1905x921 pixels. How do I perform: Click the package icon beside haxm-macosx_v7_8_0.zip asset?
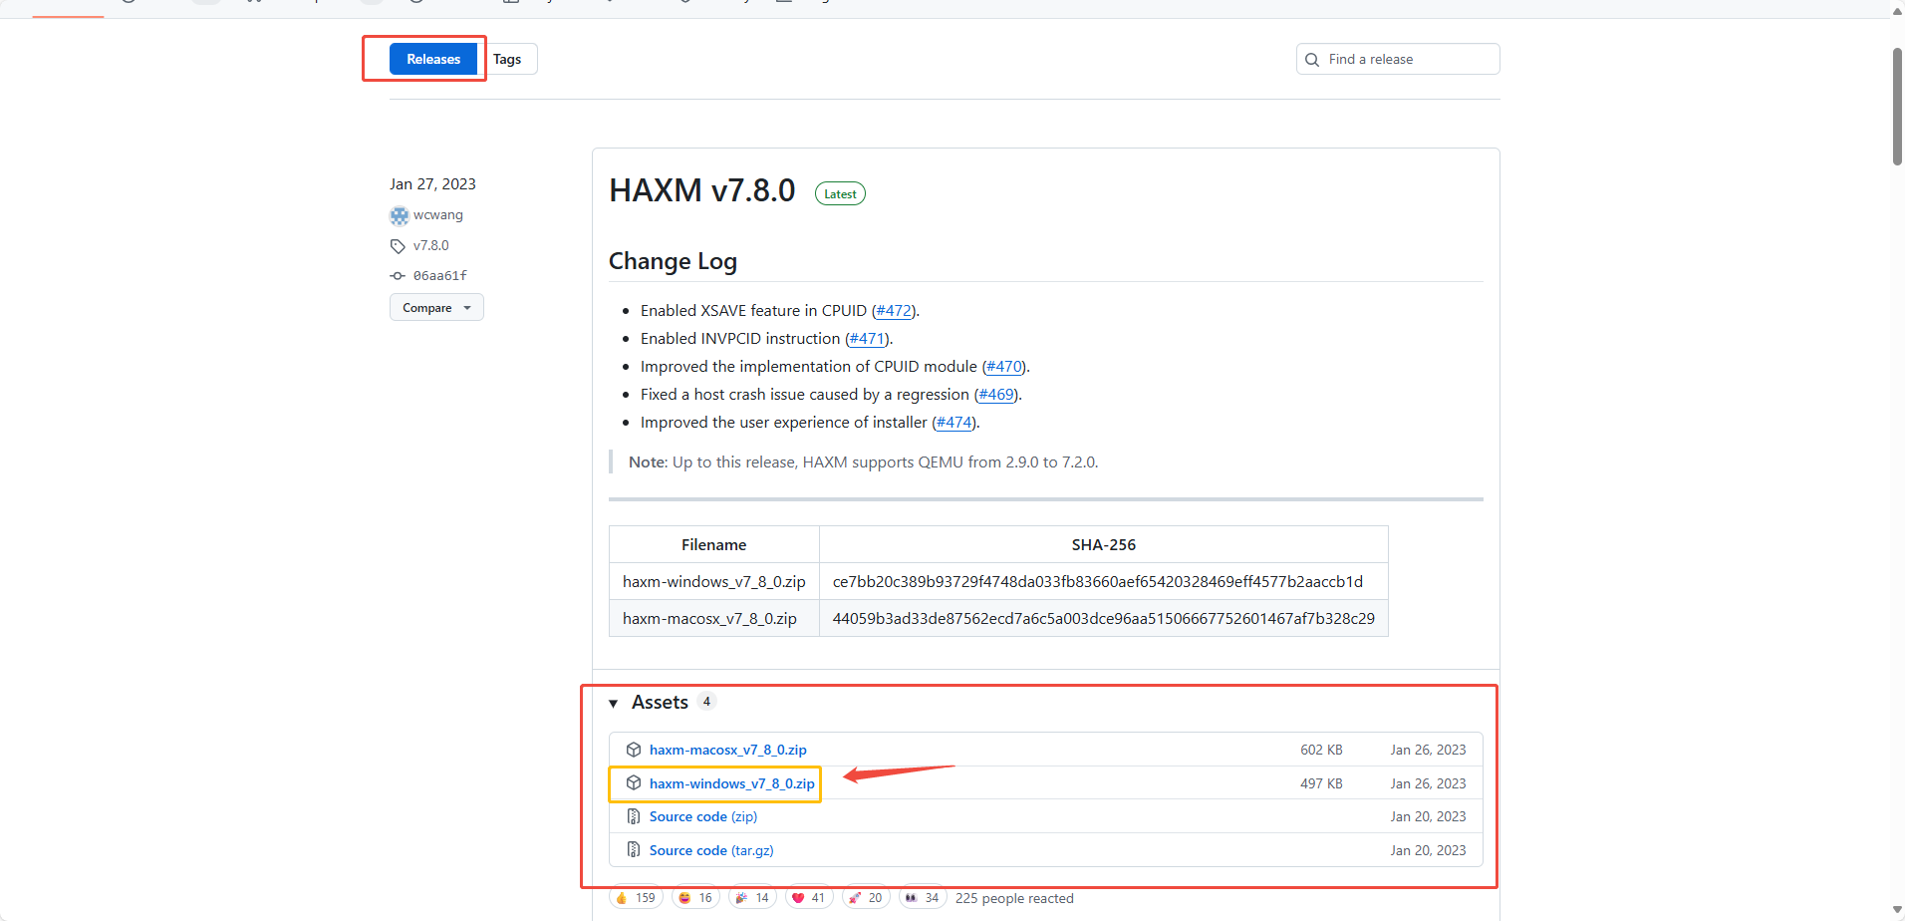[634, 750]
